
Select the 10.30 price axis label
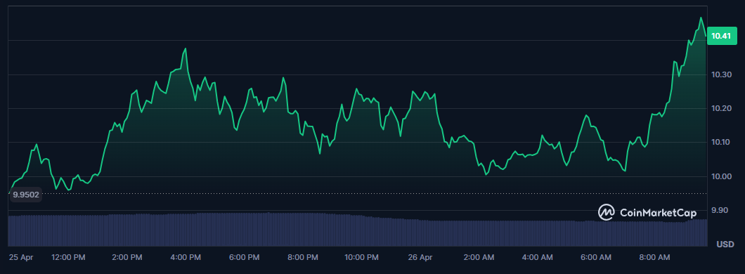(721, 74)
